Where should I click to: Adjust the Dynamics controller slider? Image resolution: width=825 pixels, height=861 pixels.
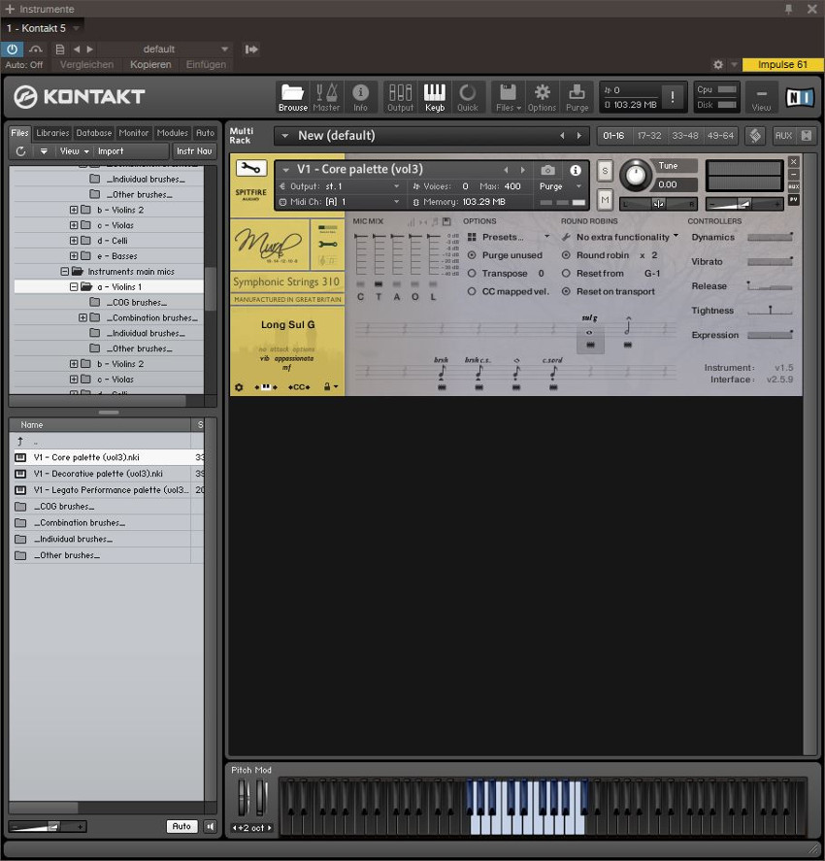tap(770, 237)
